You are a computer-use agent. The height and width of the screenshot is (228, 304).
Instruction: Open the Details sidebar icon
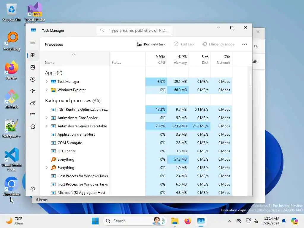tap(33, 115)
